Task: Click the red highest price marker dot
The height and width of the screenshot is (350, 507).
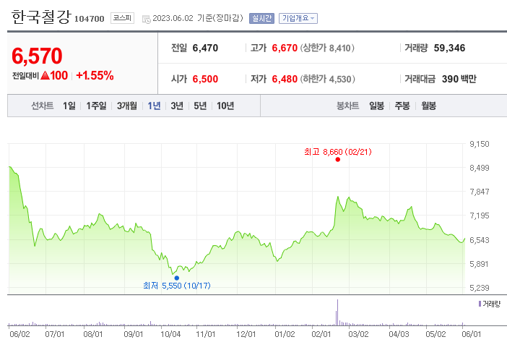Action: (x=337, y=159)
